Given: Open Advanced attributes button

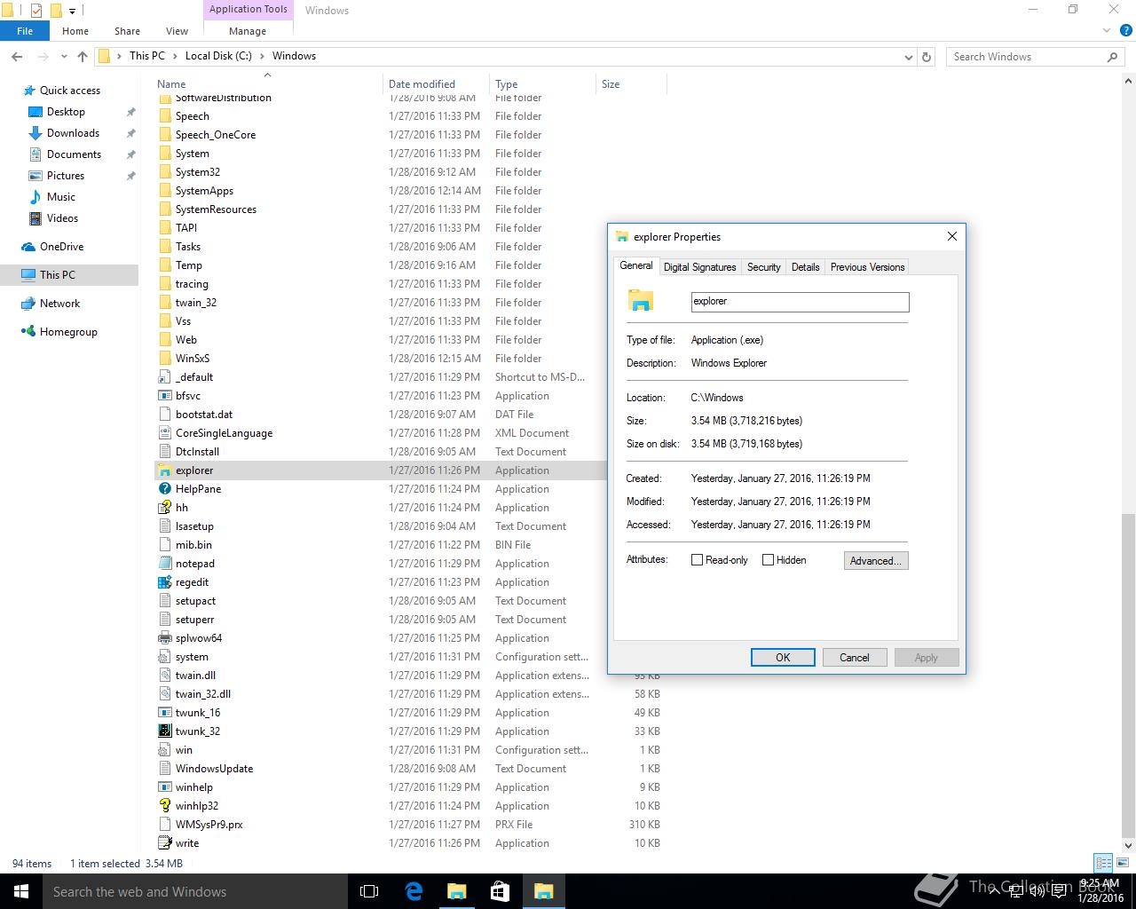Looking at the screenshot, I should [x=876, y=561].
